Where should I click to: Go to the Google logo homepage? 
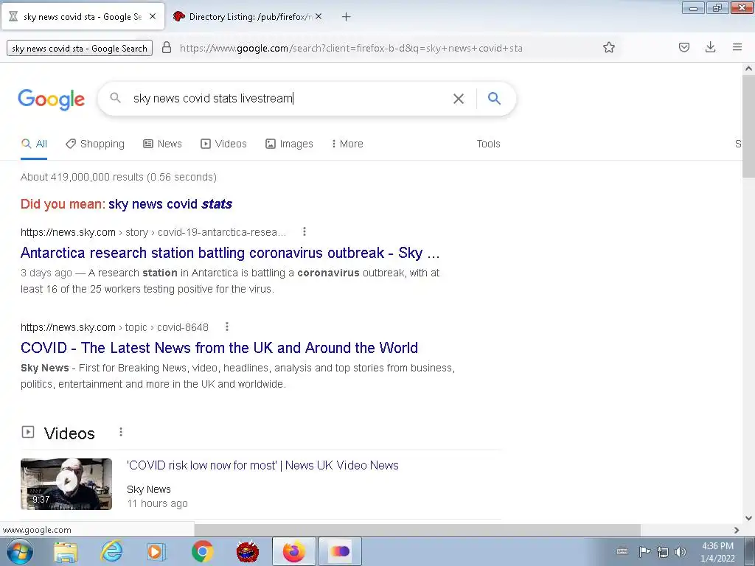coord(51,99)
